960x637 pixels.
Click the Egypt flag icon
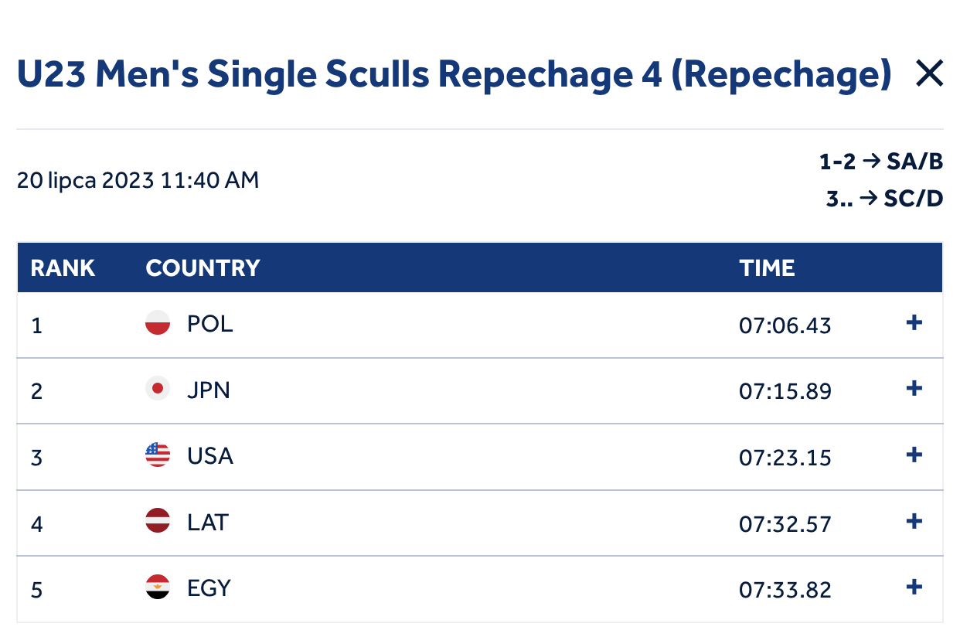click(158, 588)
